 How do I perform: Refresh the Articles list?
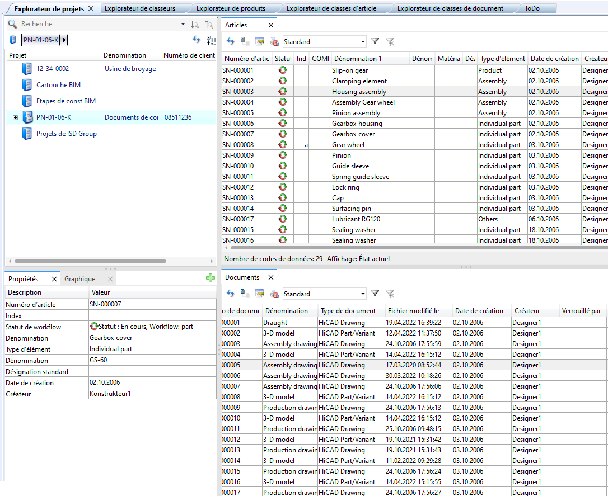pos(230,41)
